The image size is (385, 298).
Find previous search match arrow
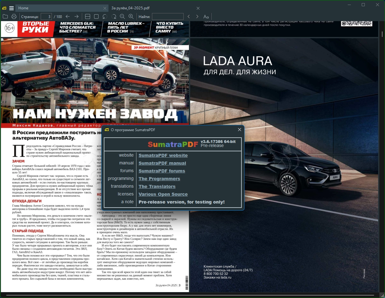[x=189, y=16]
